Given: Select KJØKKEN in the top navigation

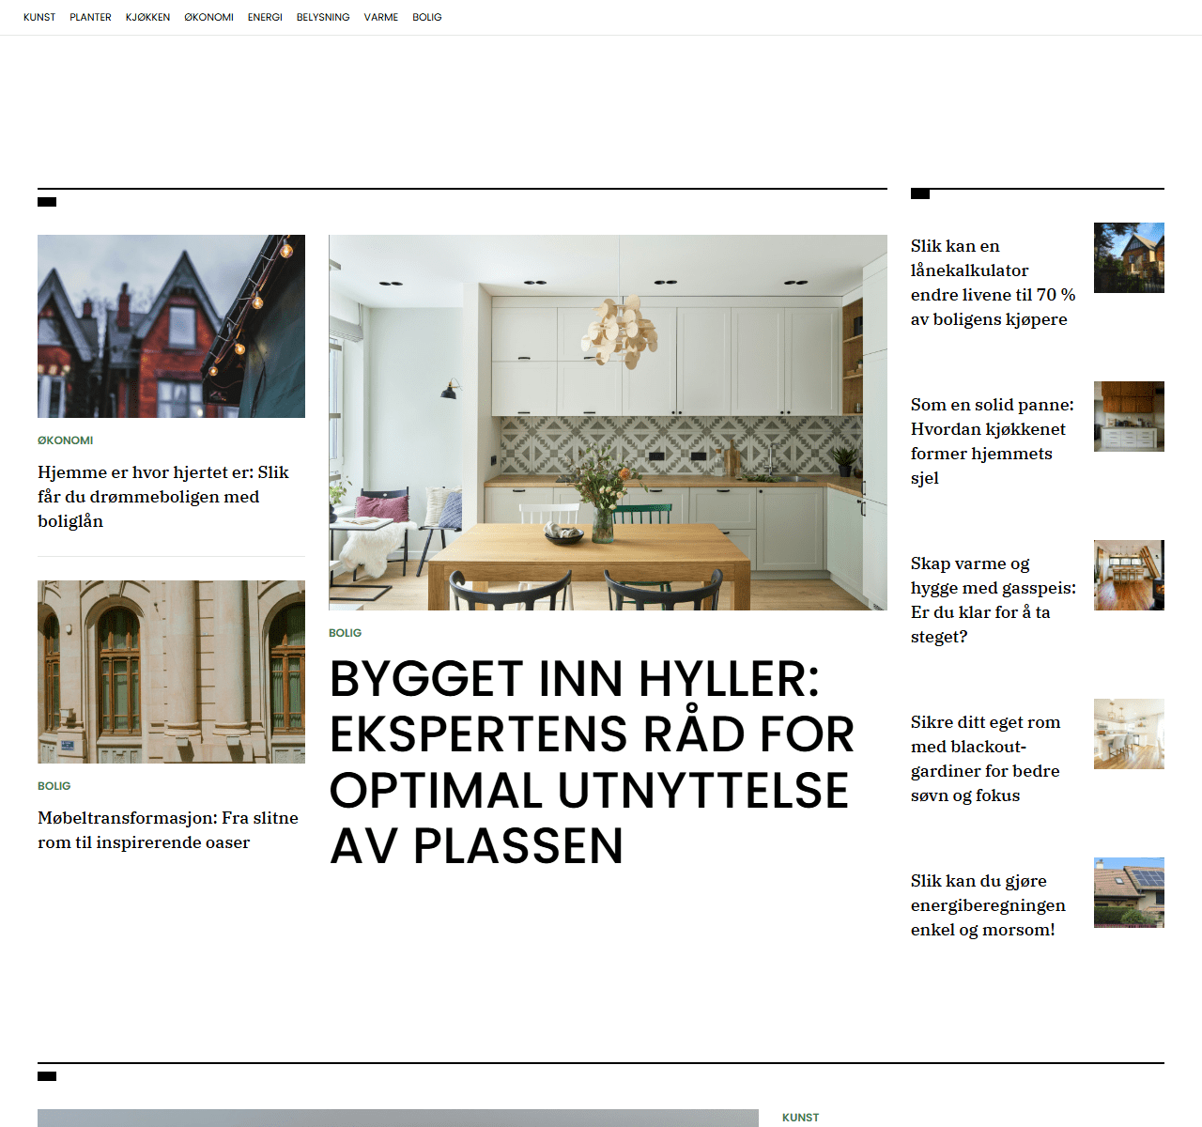Looking at the screenshot, I should pyautogui.click(x=147, y=17).
